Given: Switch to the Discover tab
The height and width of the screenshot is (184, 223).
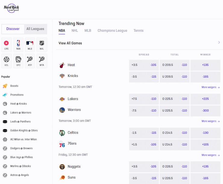Looking at the screenshot, I should [13, 29].
